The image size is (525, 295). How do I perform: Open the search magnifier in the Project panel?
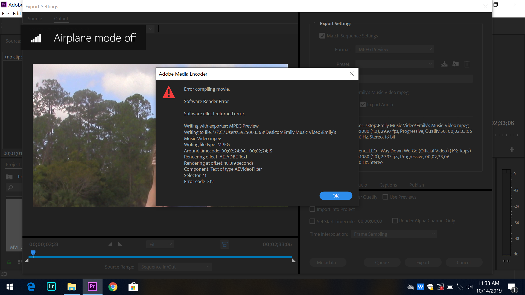[10, 187]
